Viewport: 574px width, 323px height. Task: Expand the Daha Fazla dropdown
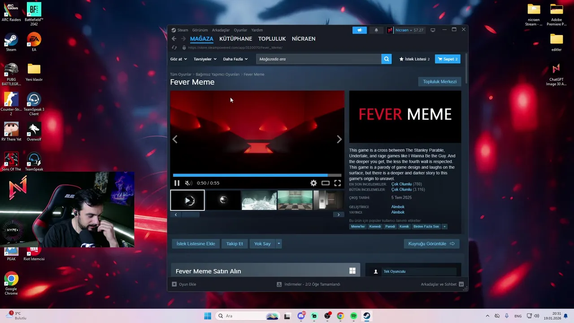[235, 59]
